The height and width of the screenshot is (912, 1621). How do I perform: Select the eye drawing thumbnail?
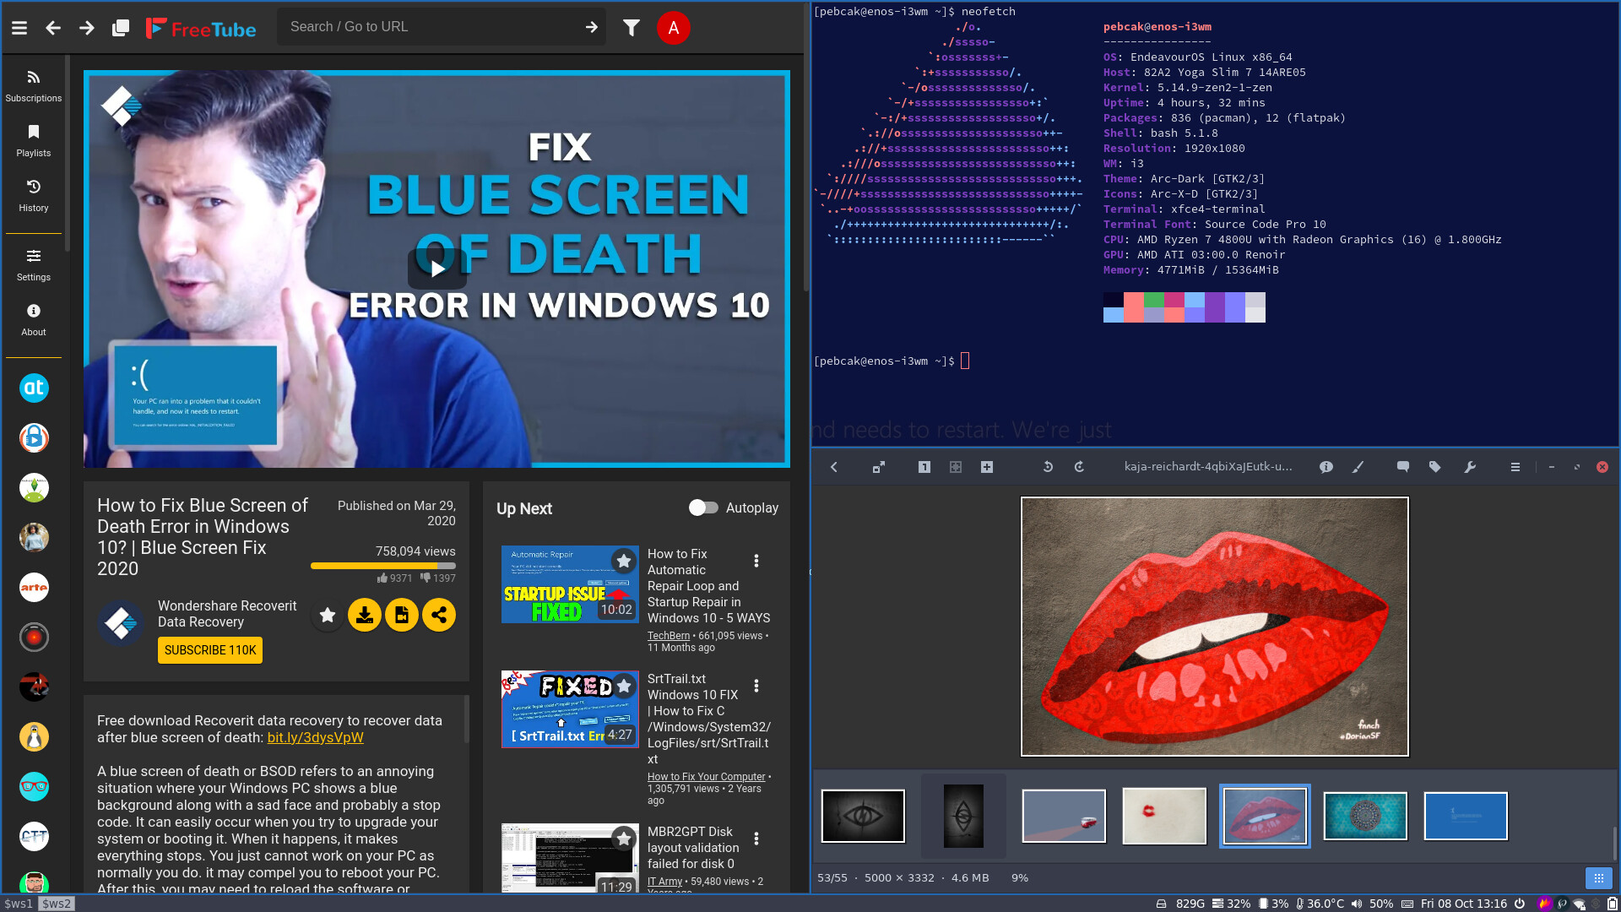[x=863, y=816]
